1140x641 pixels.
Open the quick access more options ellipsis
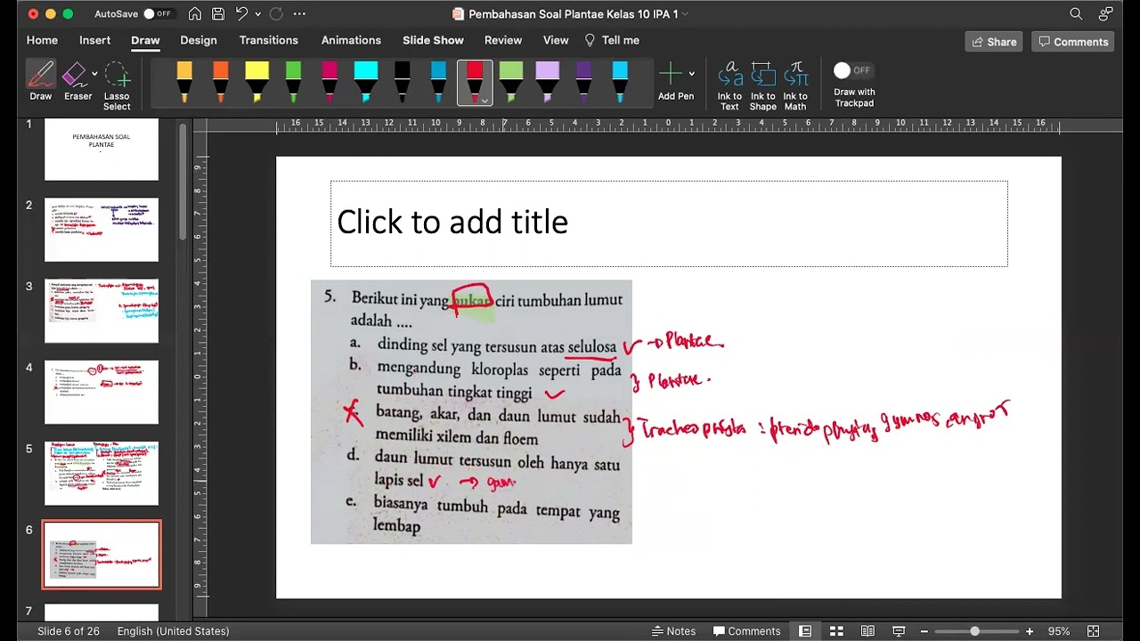[x=299, y=14]
